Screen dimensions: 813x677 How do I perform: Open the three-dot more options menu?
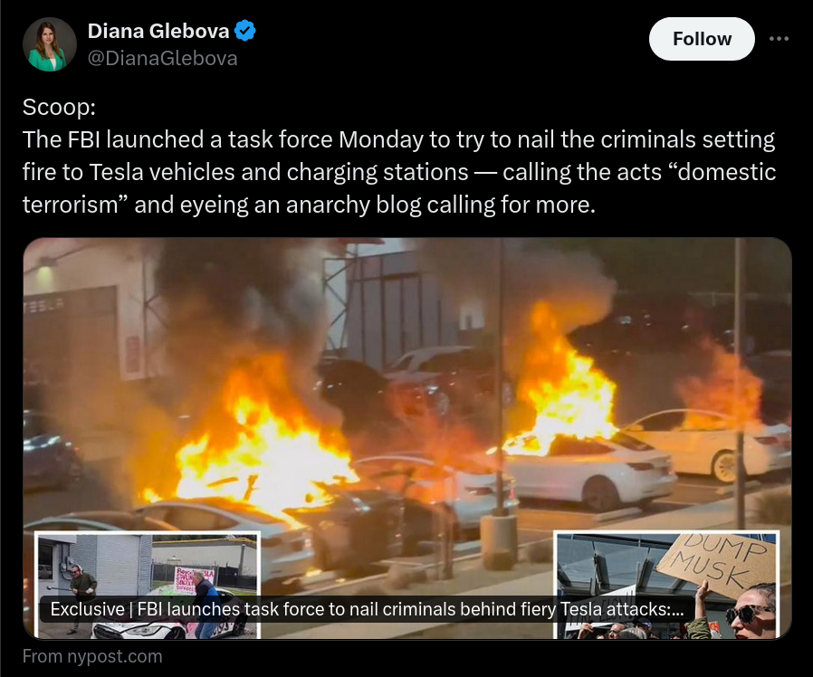779,39
